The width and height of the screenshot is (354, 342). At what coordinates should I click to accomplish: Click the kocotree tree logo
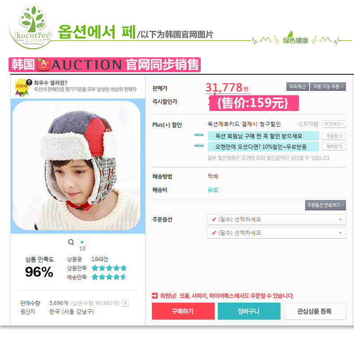pos(33,25)
